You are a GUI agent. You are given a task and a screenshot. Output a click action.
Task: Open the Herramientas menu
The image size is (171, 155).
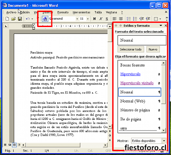[x=81, y=12]
